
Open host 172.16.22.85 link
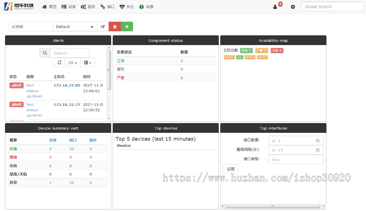(67, 85)
